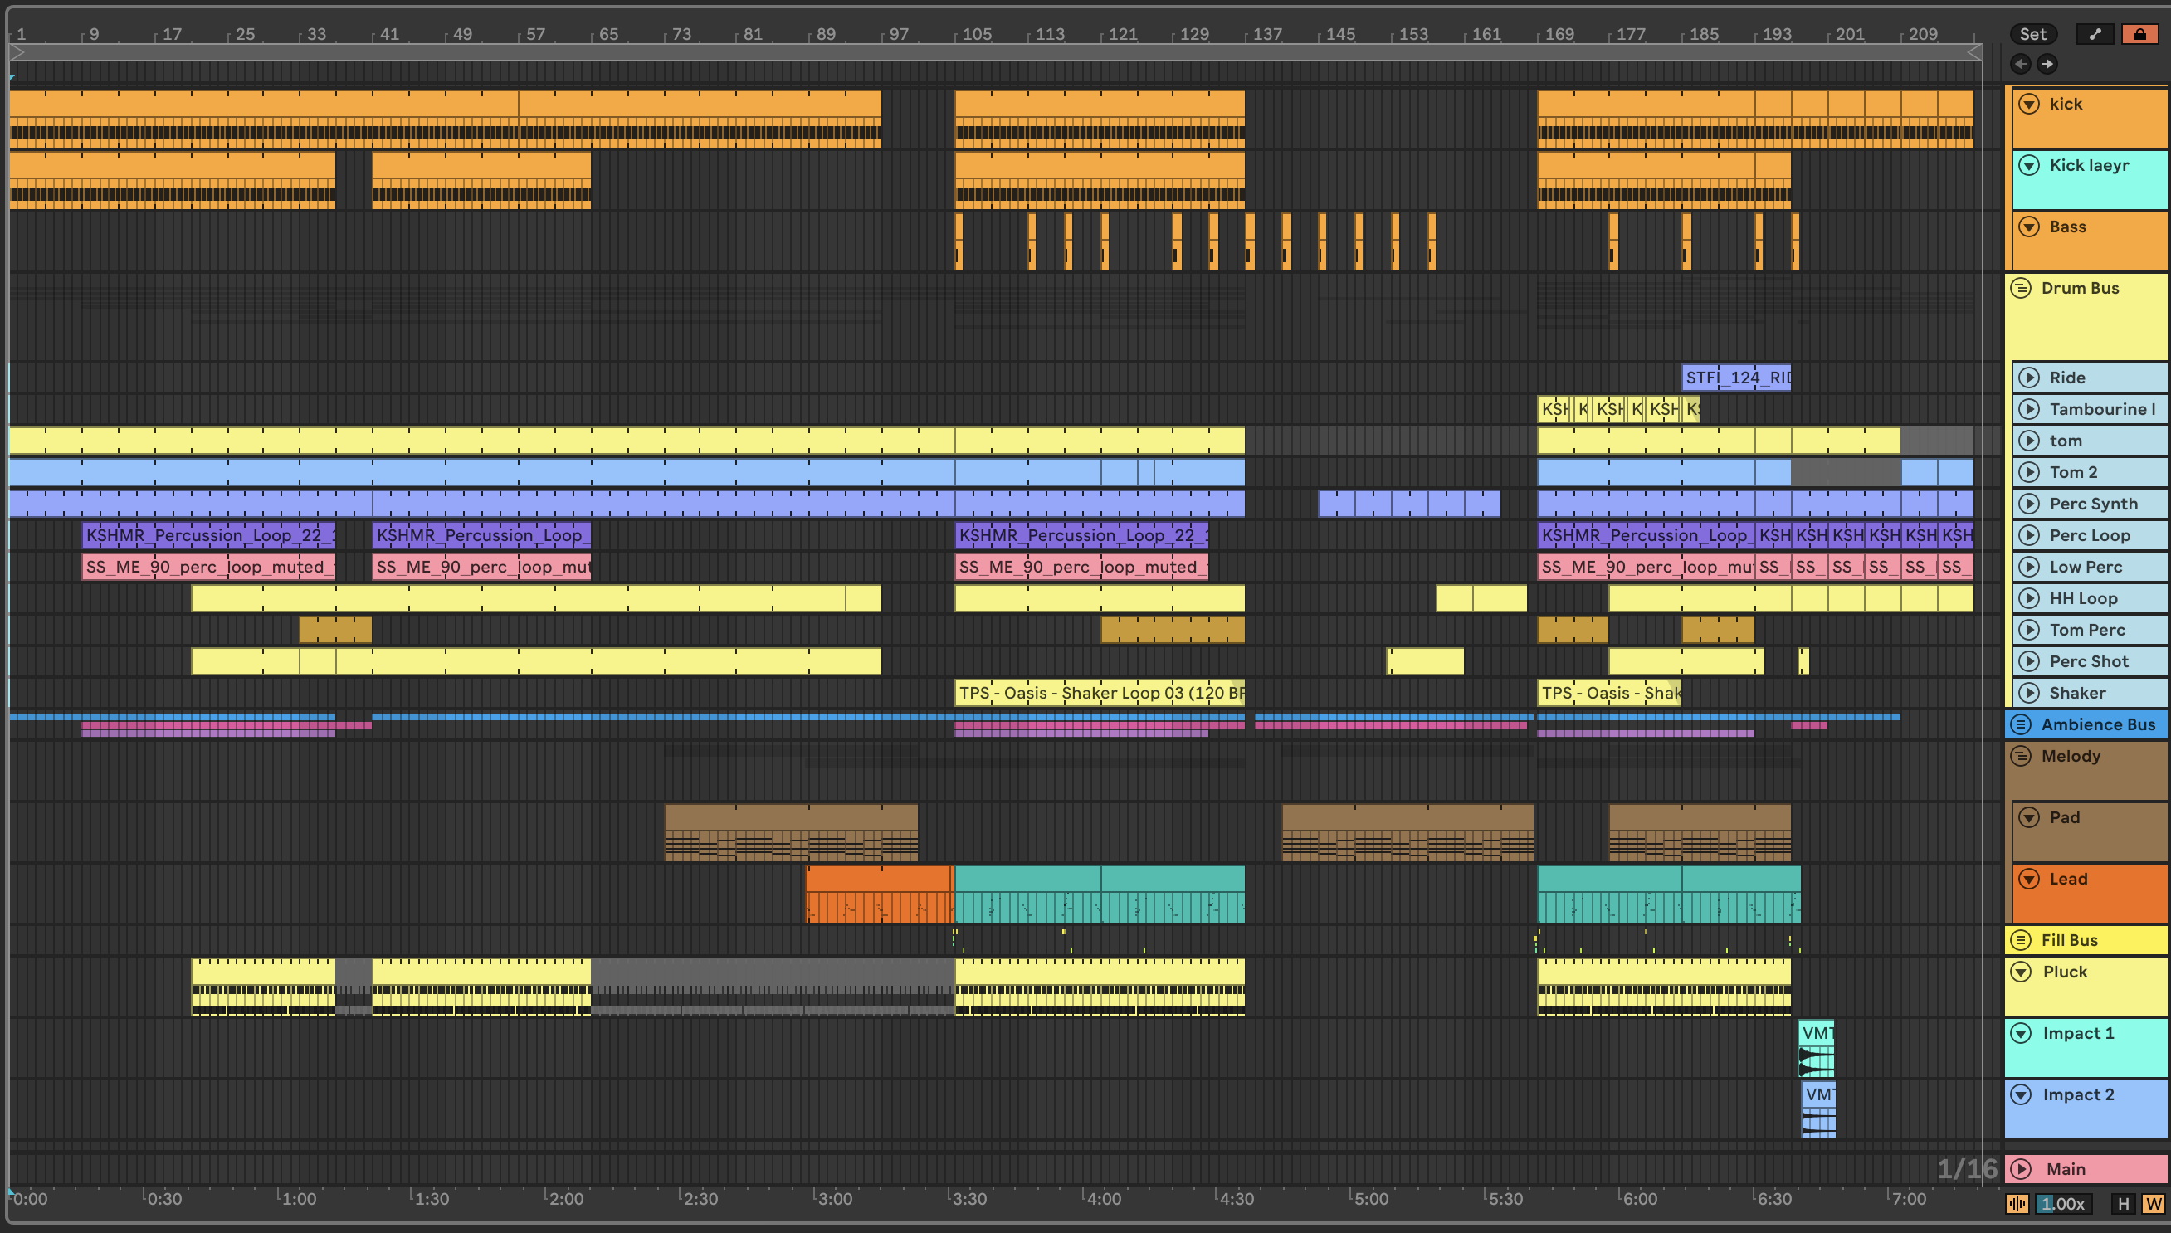Screen dimensions: 2171x1233
Task: Toggle the Lock Envelopes padlock icon
Action: coord(2139,34)
